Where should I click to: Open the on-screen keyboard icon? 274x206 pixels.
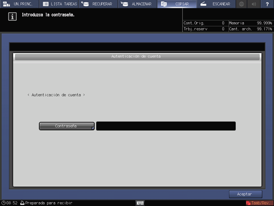click(140, 203)
